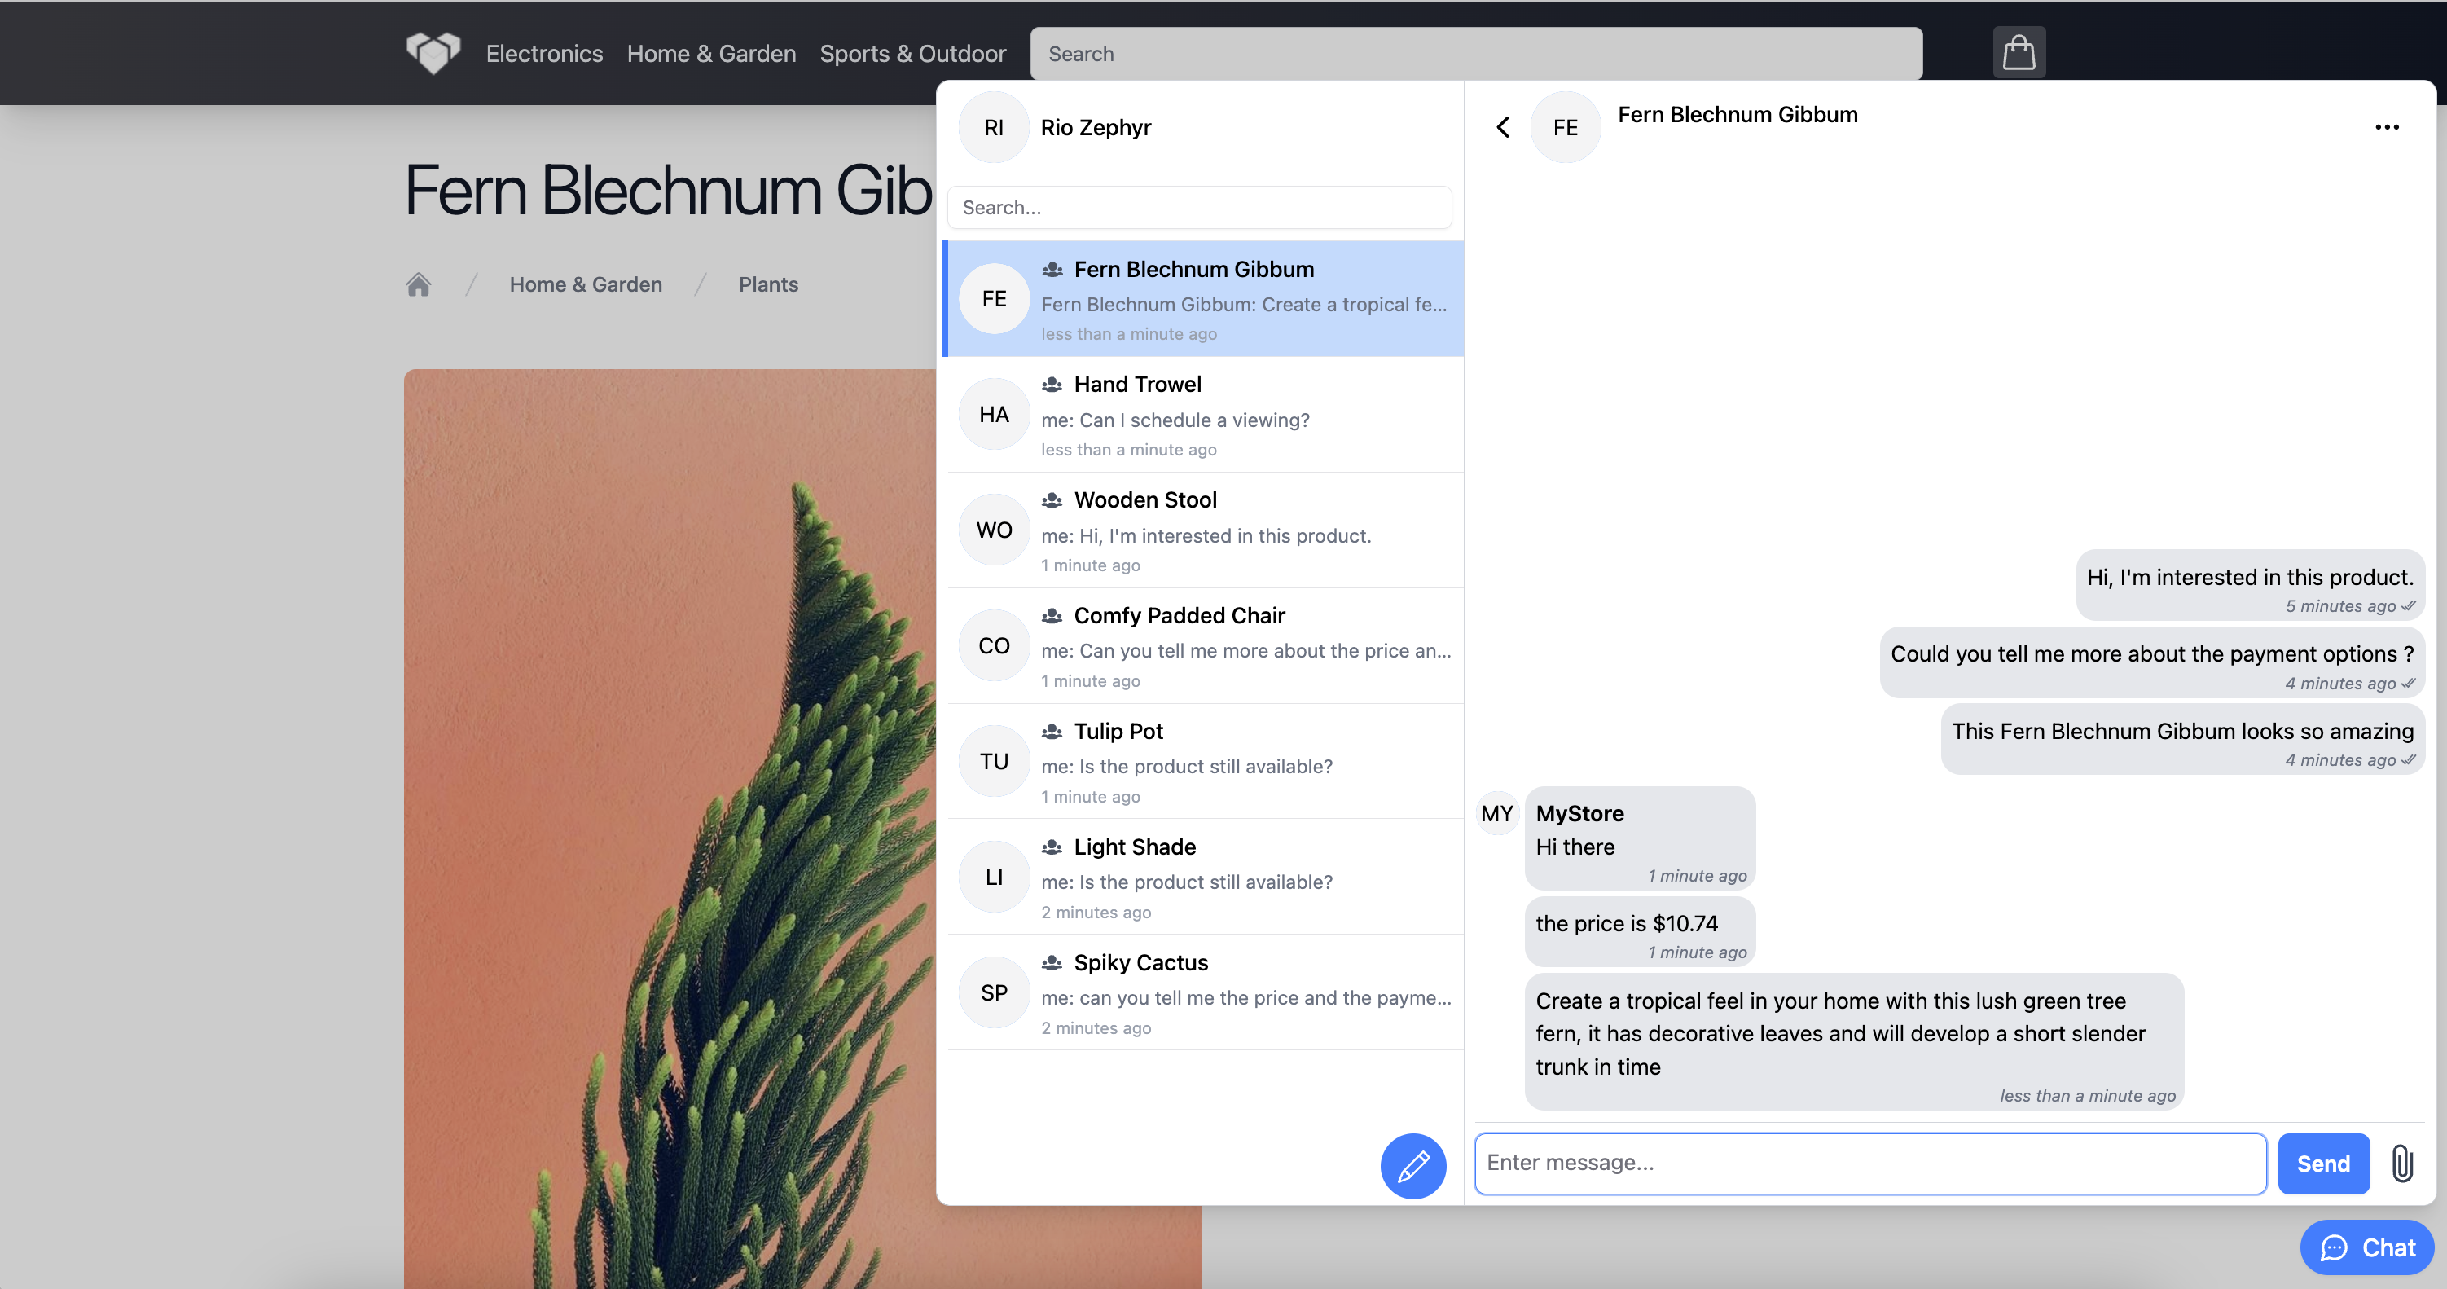
Task: Open the shopping bag cart
Action: pyautogui.click(x=2019, y=52)
